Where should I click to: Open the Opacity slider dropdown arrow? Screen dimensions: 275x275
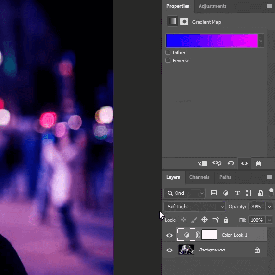[x=270, y=207]
